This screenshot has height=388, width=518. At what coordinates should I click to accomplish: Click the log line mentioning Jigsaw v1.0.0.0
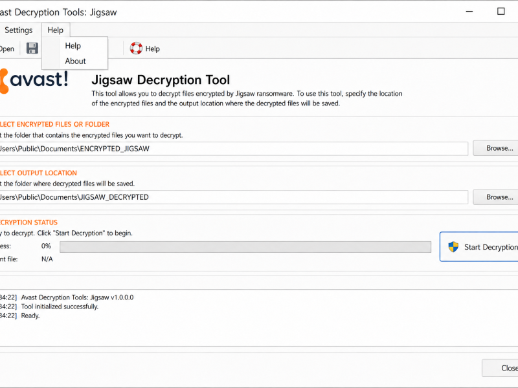coord(77,297)
